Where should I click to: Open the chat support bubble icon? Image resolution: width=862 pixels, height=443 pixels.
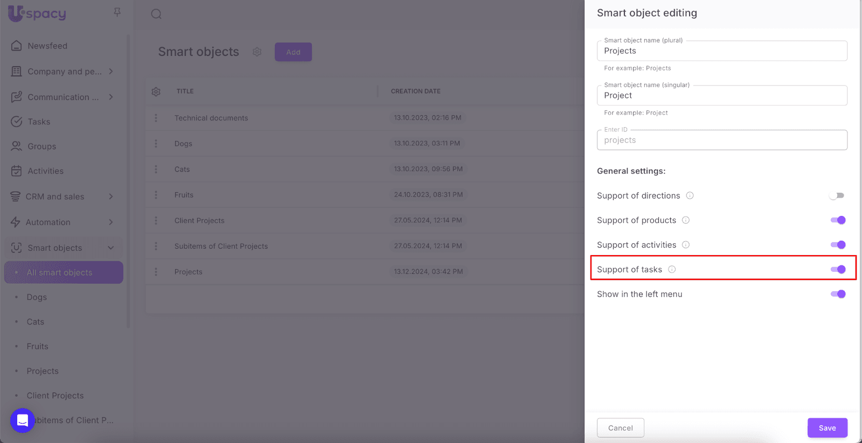[23, 420]
